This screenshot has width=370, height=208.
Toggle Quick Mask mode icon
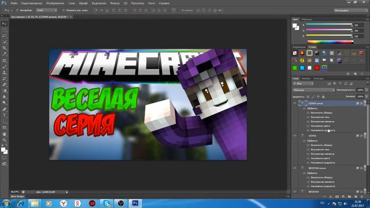4,158
